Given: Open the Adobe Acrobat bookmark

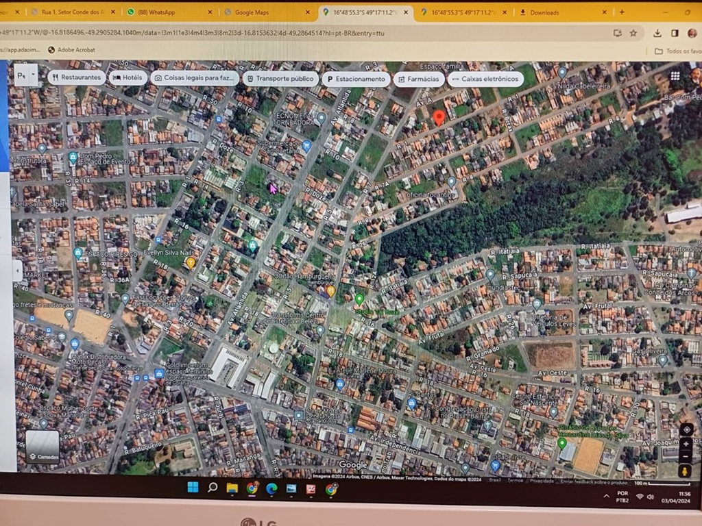Looking at the screenshot, I should (x=71, y=50).
